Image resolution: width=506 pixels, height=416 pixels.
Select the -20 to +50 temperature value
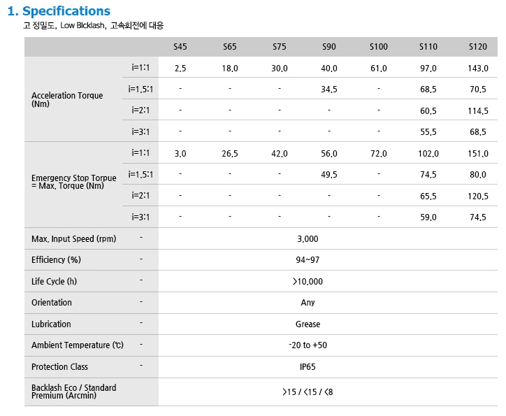click(x=308, y=345)
